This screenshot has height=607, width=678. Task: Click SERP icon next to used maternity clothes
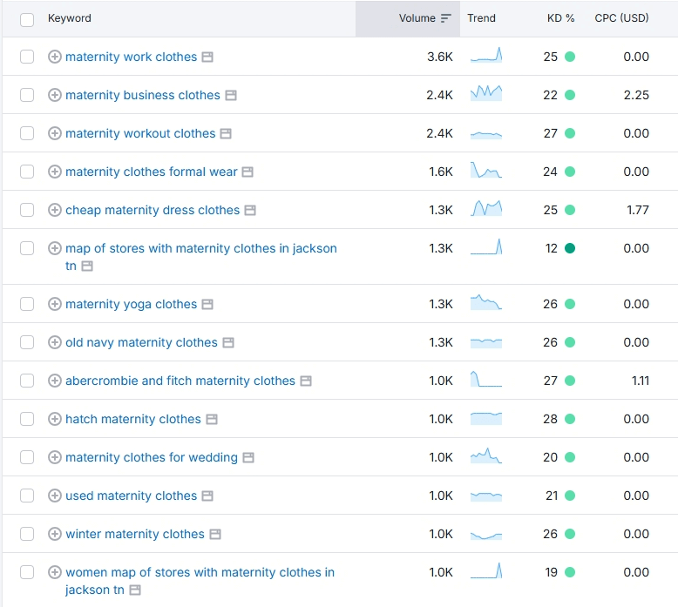coord(207,496)
